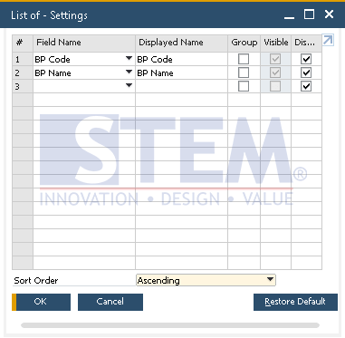This screenshot has width=345, height=338.
Task: Close the List of - Settings window
Action: coord(329,14)
